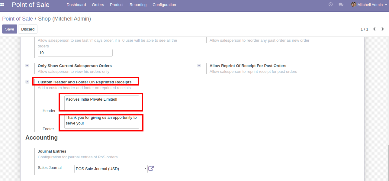Open the Configuration menu

[164, 5]
